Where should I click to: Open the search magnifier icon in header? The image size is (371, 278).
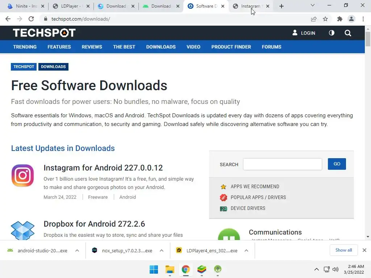[x=348, y=33]
